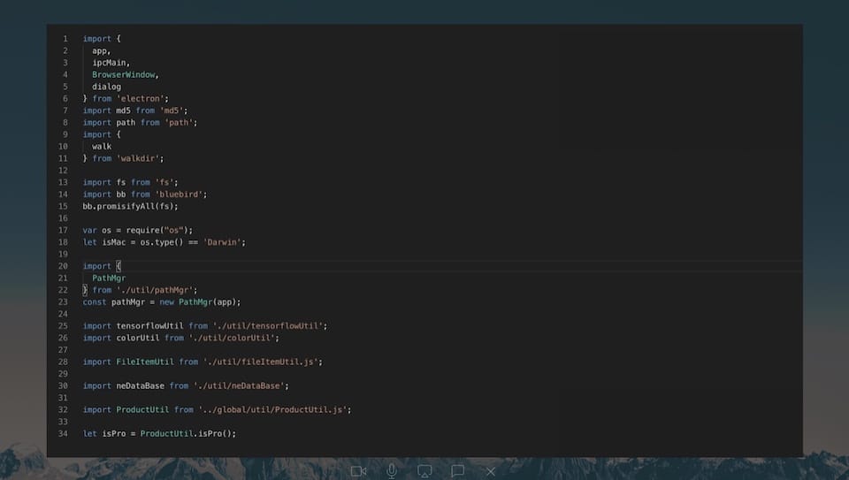Click line number 34 in gutter

(63, 433)
